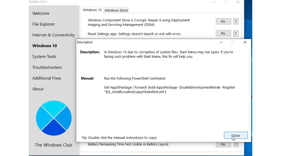Show help for Battery Remaining Time fix
Screen dimensions: 281x156
(x=236, y=144)
